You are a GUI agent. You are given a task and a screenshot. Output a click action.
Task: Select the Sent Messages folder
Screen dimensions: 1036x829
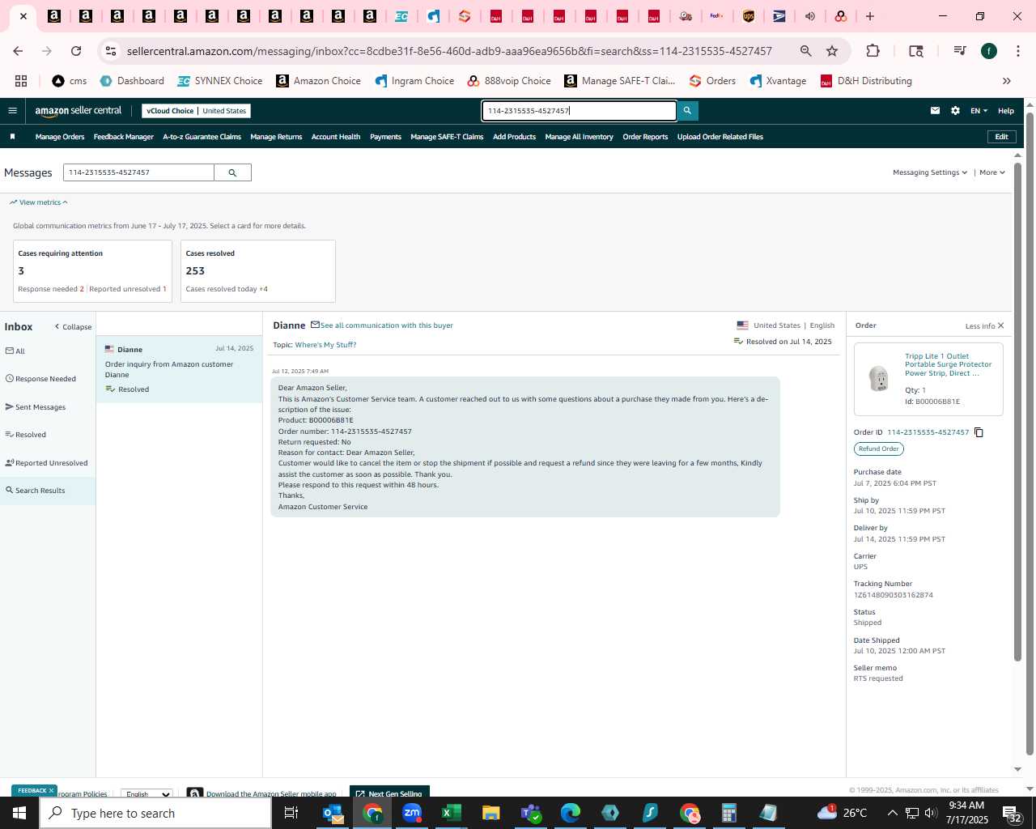tap(48, 407)
